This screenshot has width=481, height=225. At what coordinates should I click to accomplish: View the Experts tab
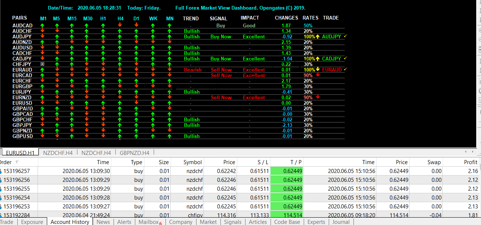click(316, 222)
